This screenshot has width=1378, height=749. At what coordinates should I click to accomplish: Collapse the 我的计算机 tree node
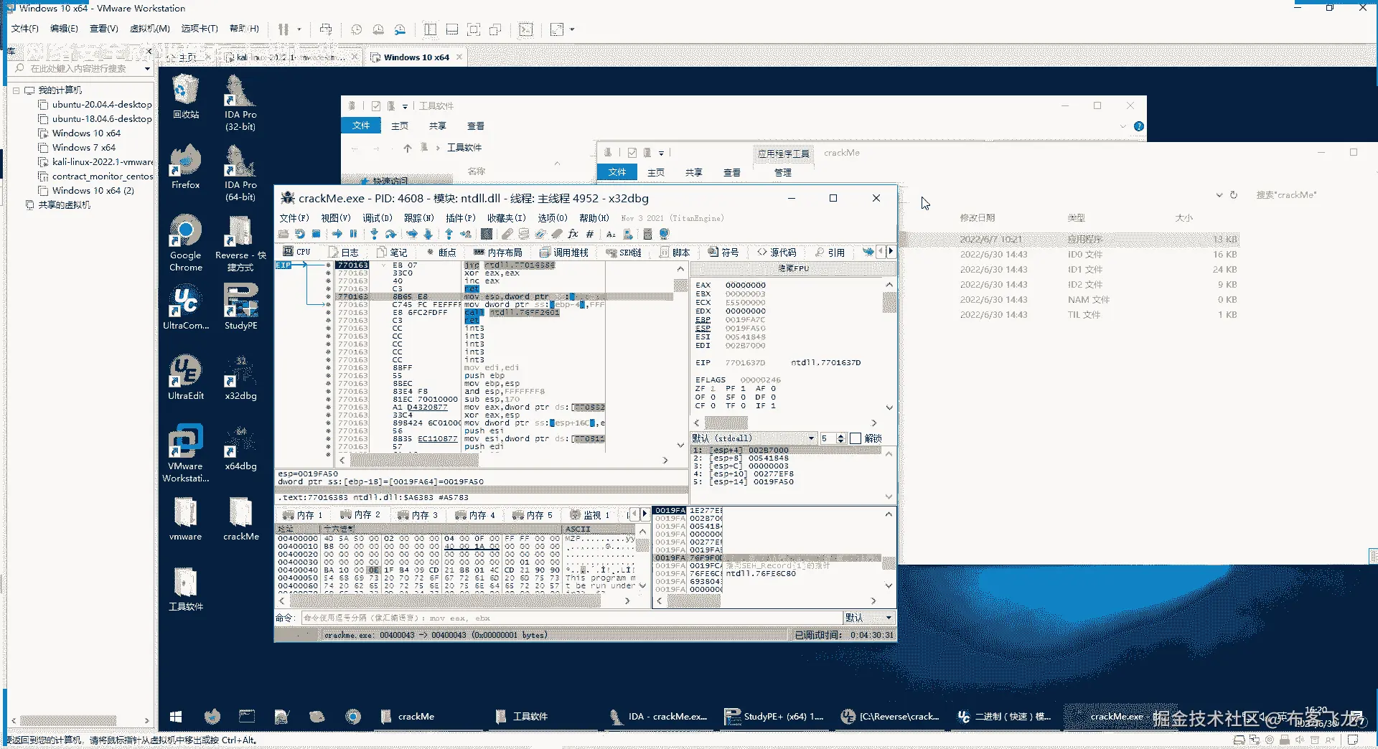[x=17, y=90]
